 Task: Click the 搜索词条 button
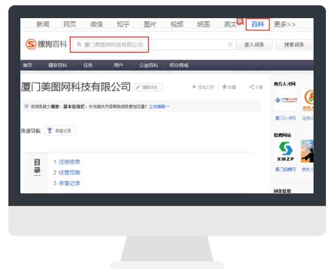coord(294,45)
